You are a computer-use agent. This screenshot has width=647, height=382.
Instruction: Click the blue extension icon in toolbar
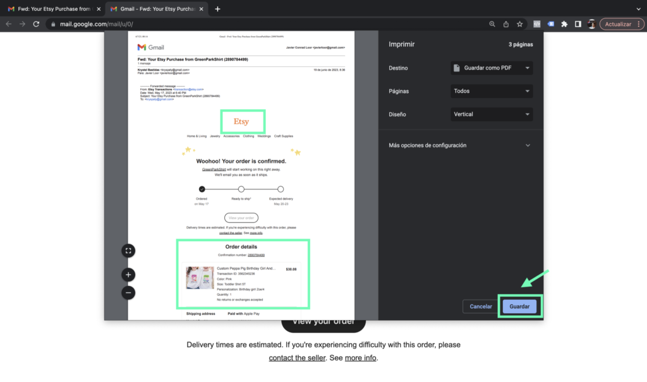coord(551,24)
